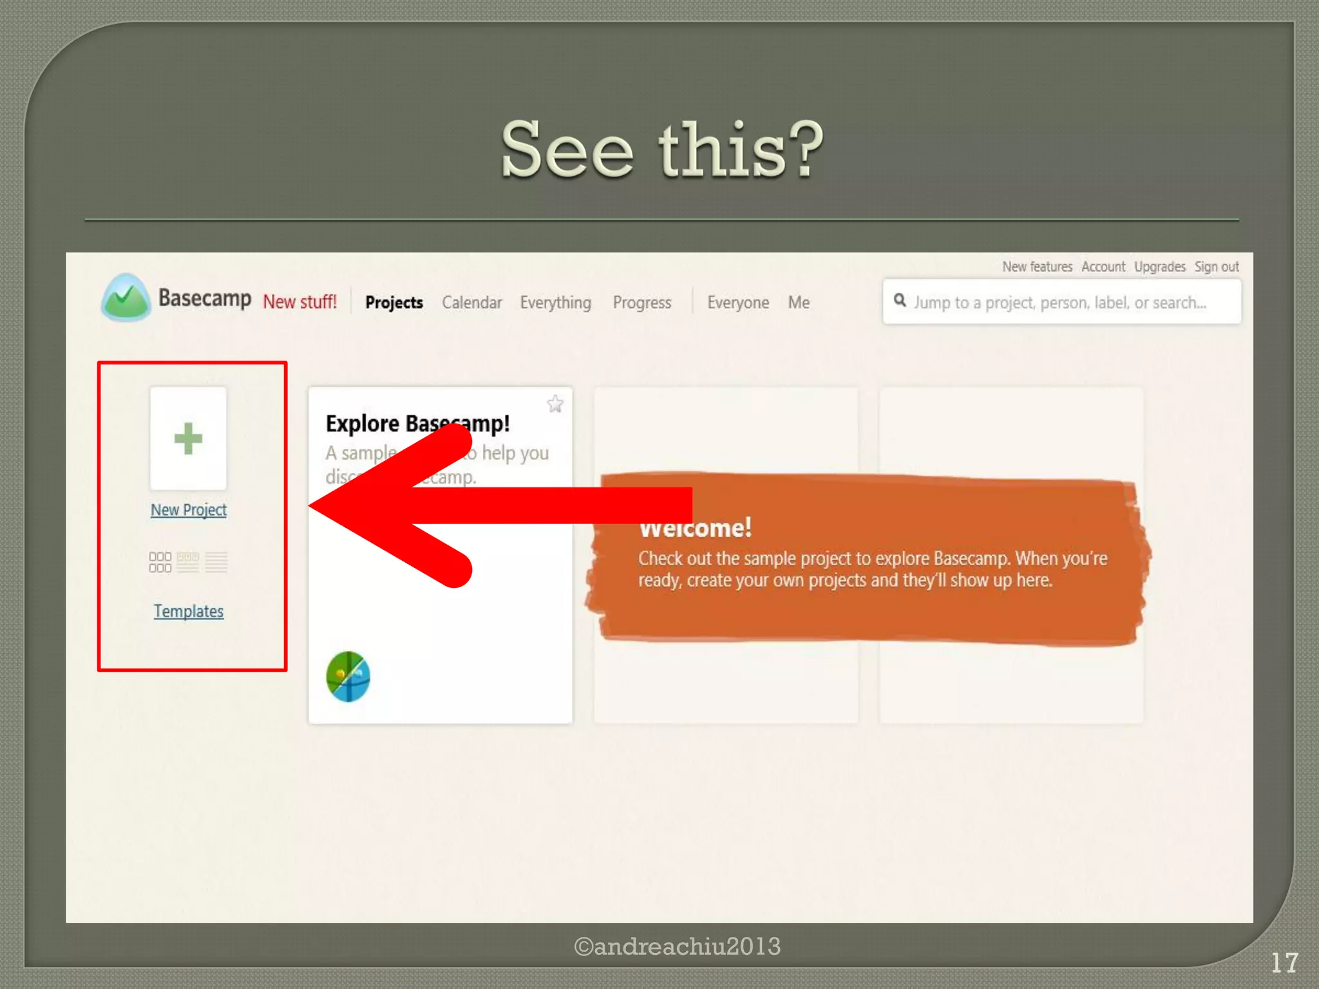Switch to grid card view icon
This screenshot has width=1319, height=989.
coord(160,562)
